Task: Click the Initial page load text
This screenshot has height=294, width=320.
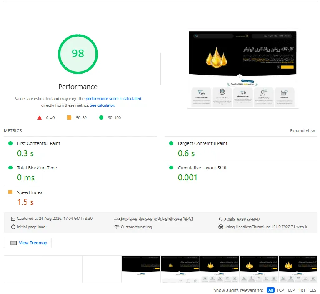Action: coord(31,227)
